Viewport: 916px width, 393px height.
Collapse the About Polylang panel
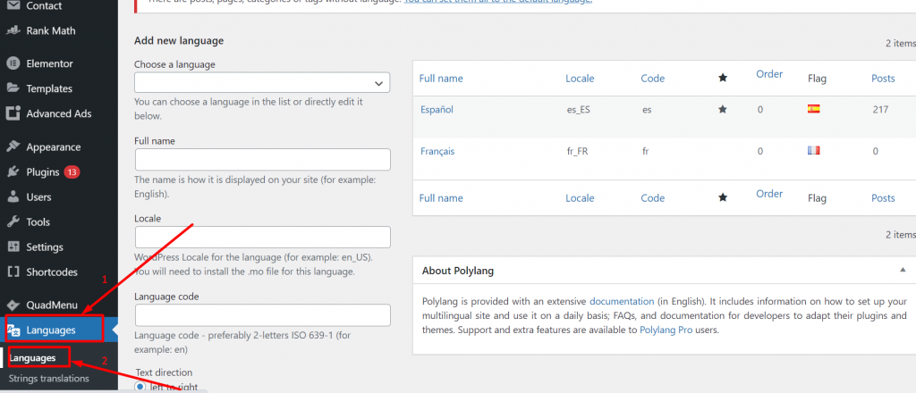[903, 272]
